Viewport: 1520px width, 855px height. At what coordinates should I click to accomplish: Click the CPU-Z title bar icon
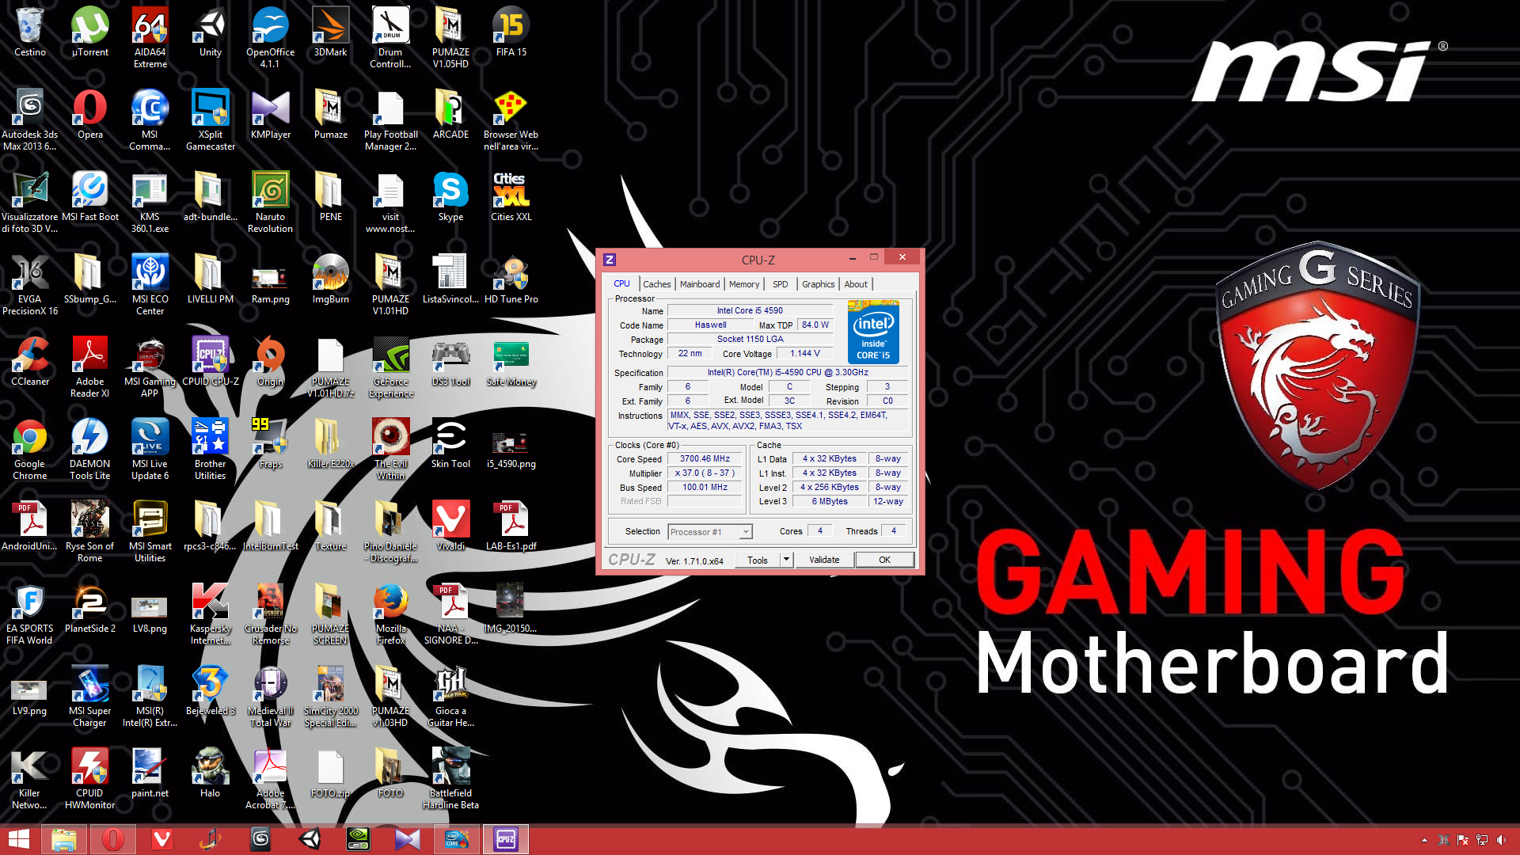click(x=610, y=260)
